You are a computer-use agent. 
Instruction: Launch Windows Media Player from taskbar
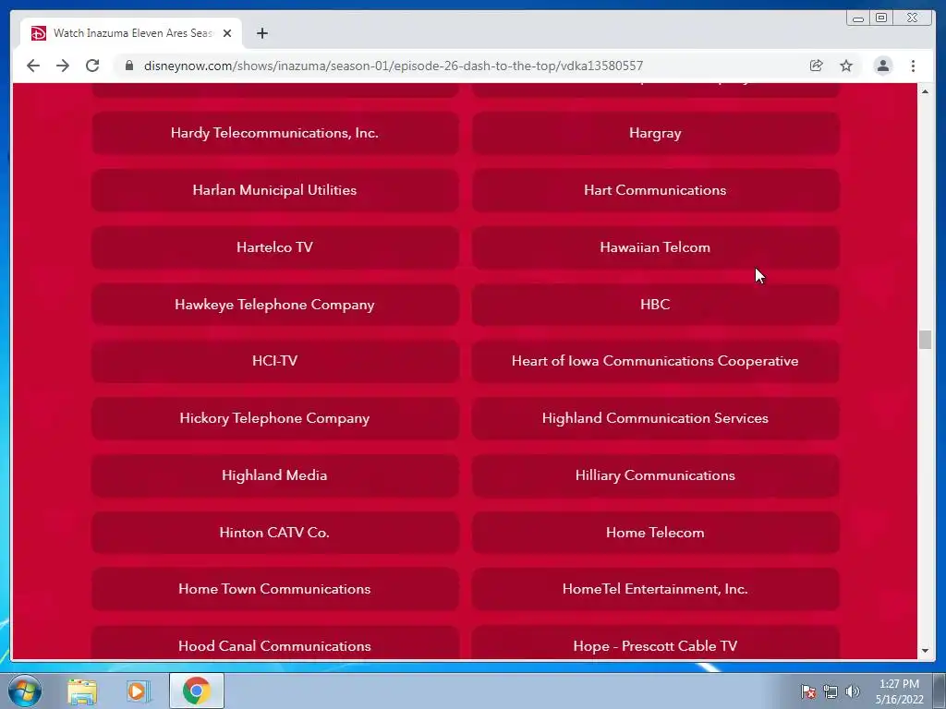pyautogui.click(x=138, y=691)
